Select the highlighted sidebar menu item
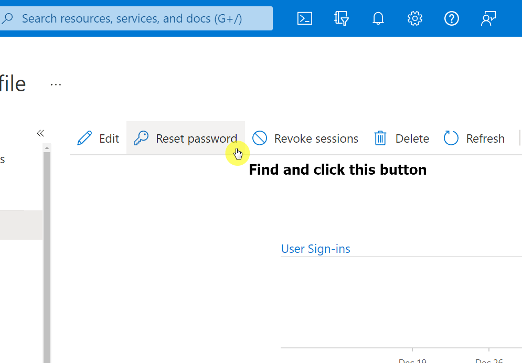 tap(22, 225)
